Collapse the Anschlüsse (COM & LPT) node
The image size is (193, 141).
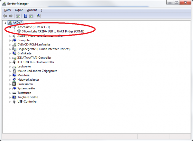(x=10, y=27)
